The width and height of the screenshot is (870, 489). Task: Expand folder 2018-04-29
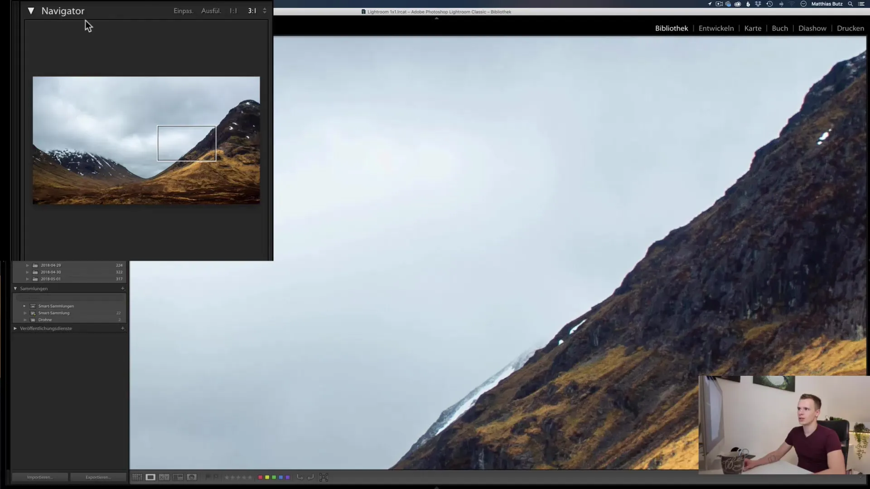[x=27, y=265]
